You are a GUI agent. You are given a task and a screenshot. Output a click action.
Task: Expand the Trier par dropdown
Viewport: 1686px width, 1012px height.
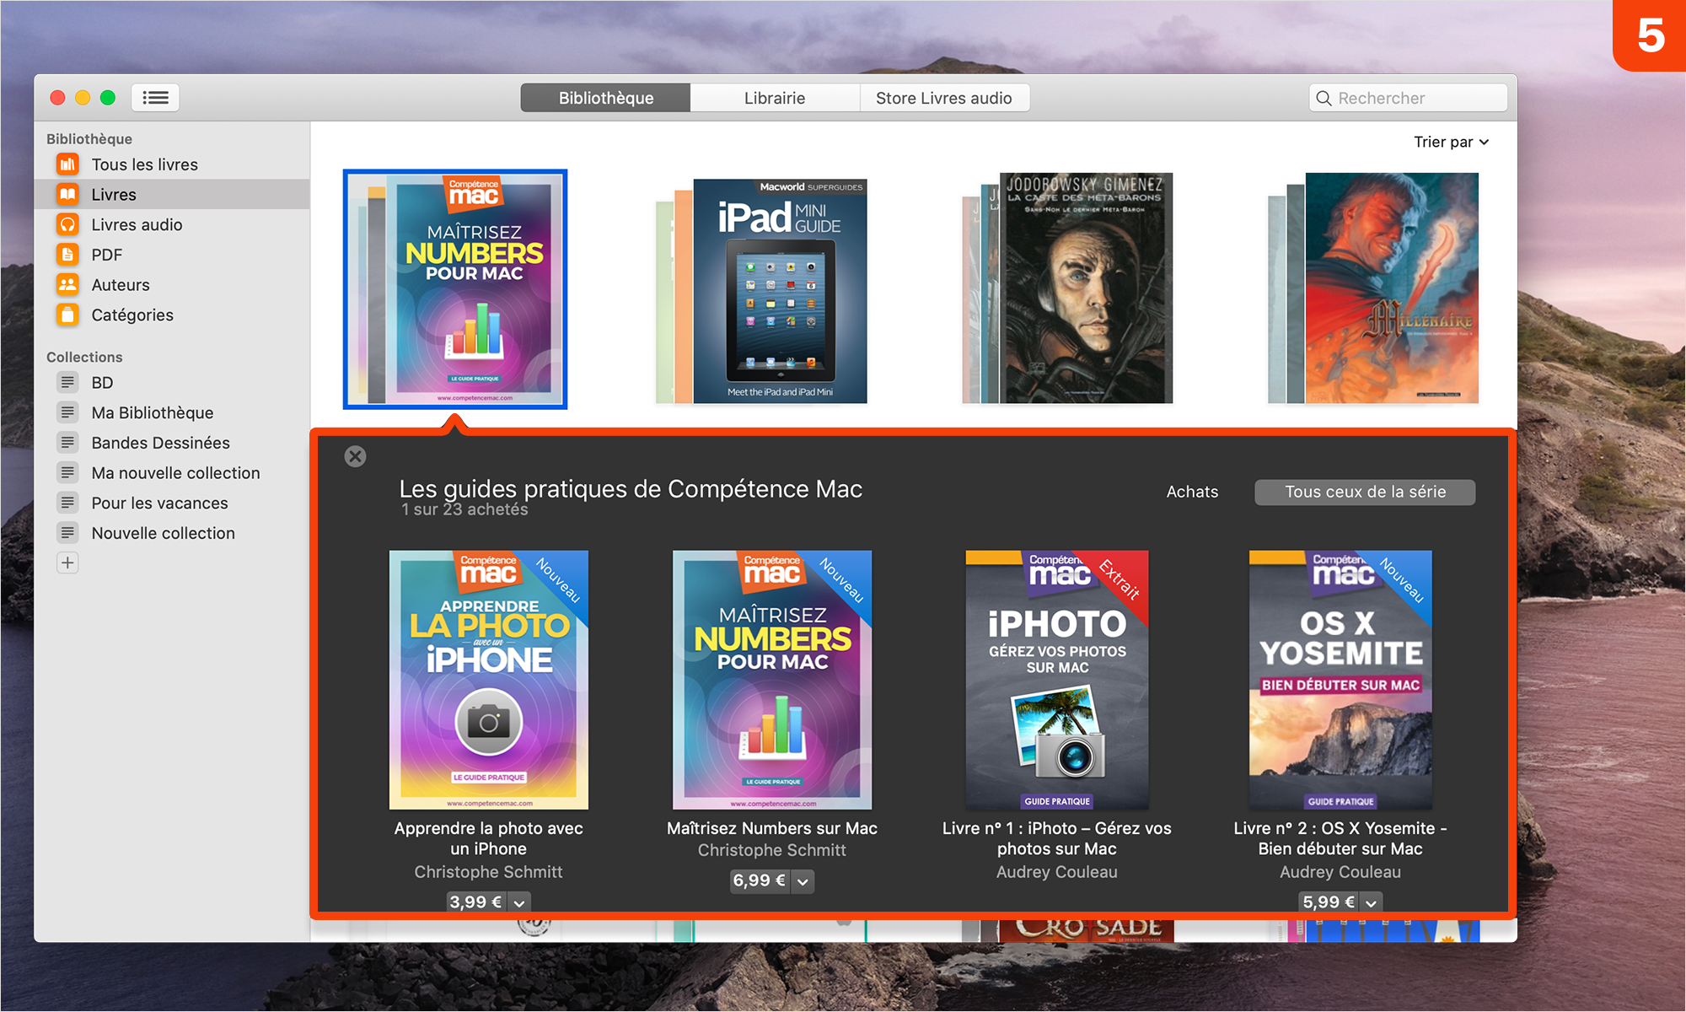pos(1451,142)
